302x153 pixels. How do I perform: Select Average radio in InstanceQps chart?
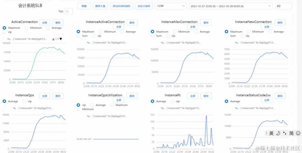[x=4, y=101]
